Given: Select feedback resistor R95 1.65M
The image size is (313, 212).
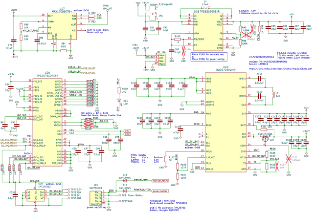Looking at the screenshot, I should [240, 29].
